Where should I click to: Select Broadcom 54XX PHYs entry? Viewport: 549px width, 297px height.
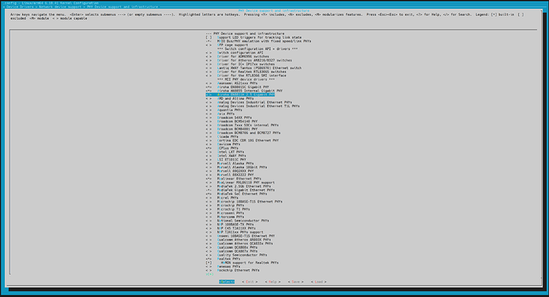click(x=228, y=118)
